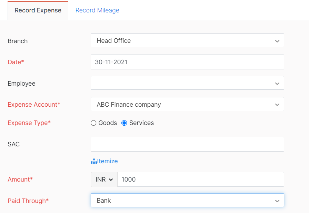Viewport: 309px width, 213px height.
Task: Select the Services radio button
Action: (124, 123)
